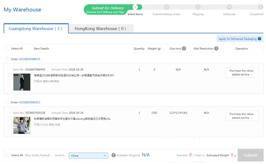Image resolution: width=266 pixels, height=164 pixels.
Task: Click step 3 circle for Shipping
Action: pyautogui.click(x=198, y=7)
